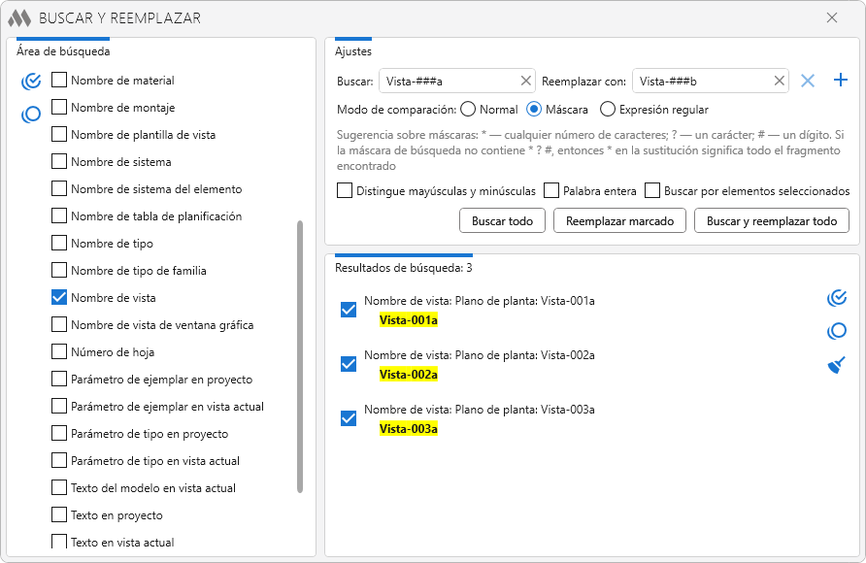Uncheck Nombre de vista checkbox
The height and width of the screenshot is (563, 866).
[59, 298]
